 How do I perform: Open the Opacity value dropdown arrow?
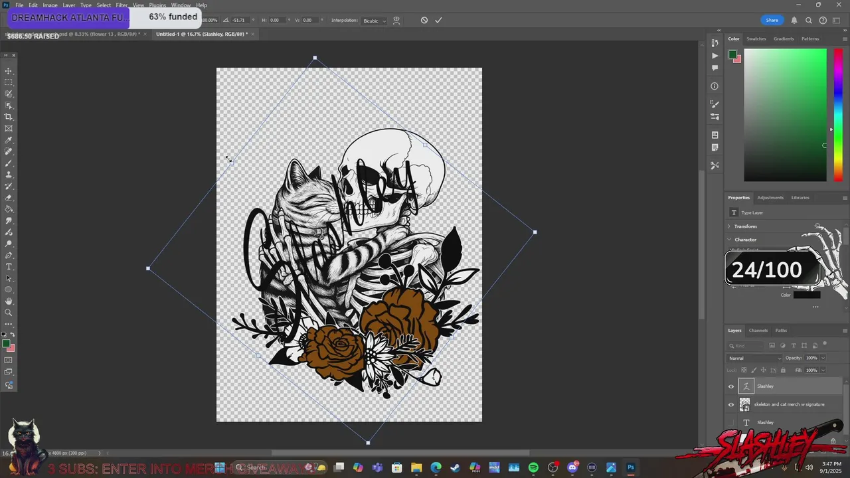click(x=823, y=358)
